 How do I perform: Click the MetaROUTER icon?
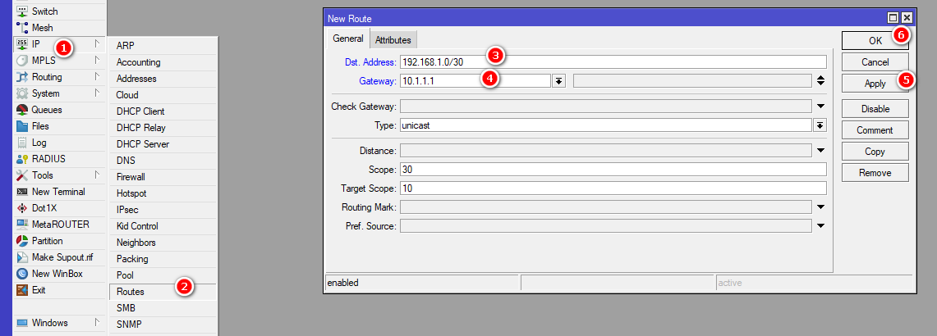tap(22, 225)
